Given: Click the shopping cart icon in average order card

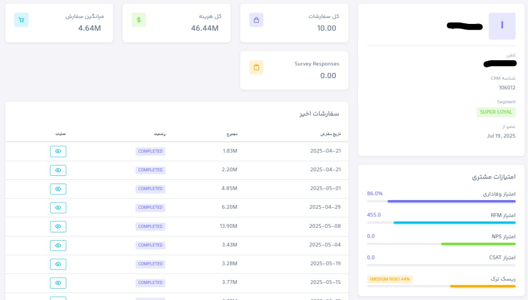Looking at the screenshot, I should tap(21, 20).
